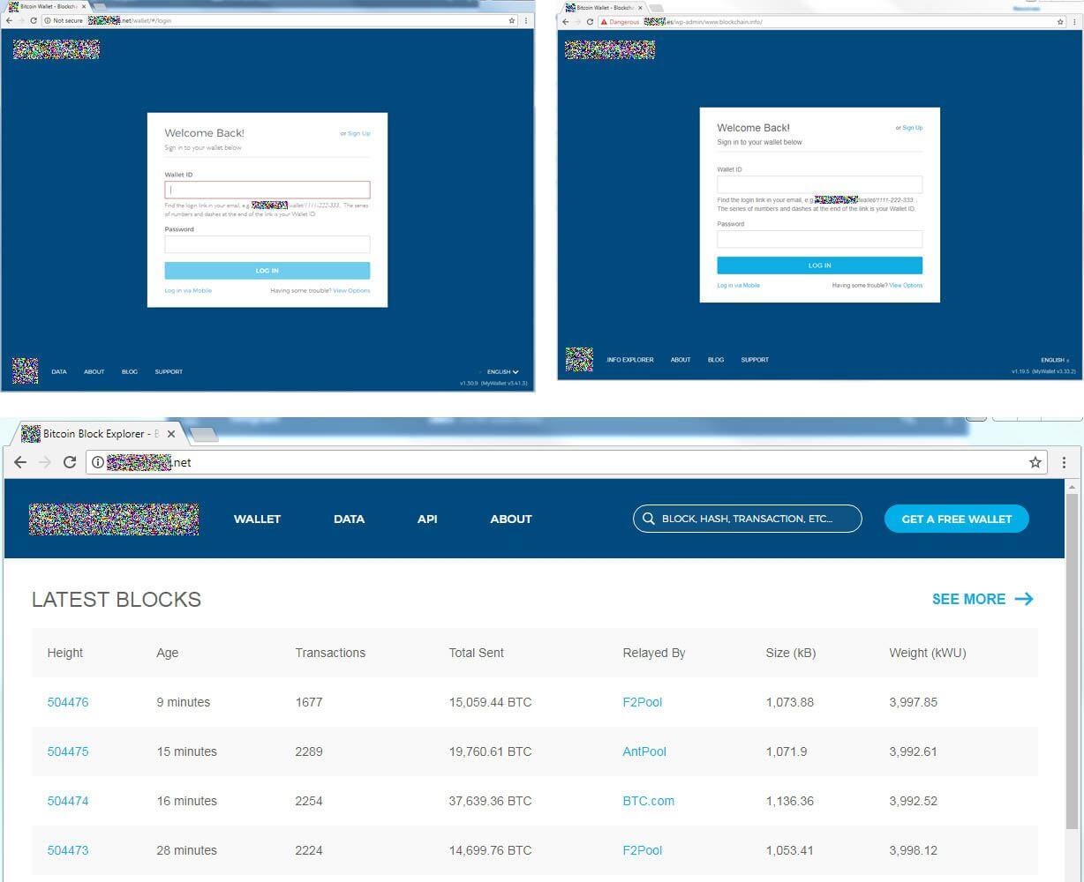Click vertical scrollbar in bottom browser
The image size is (1084, 882).
coord(1073,661)
